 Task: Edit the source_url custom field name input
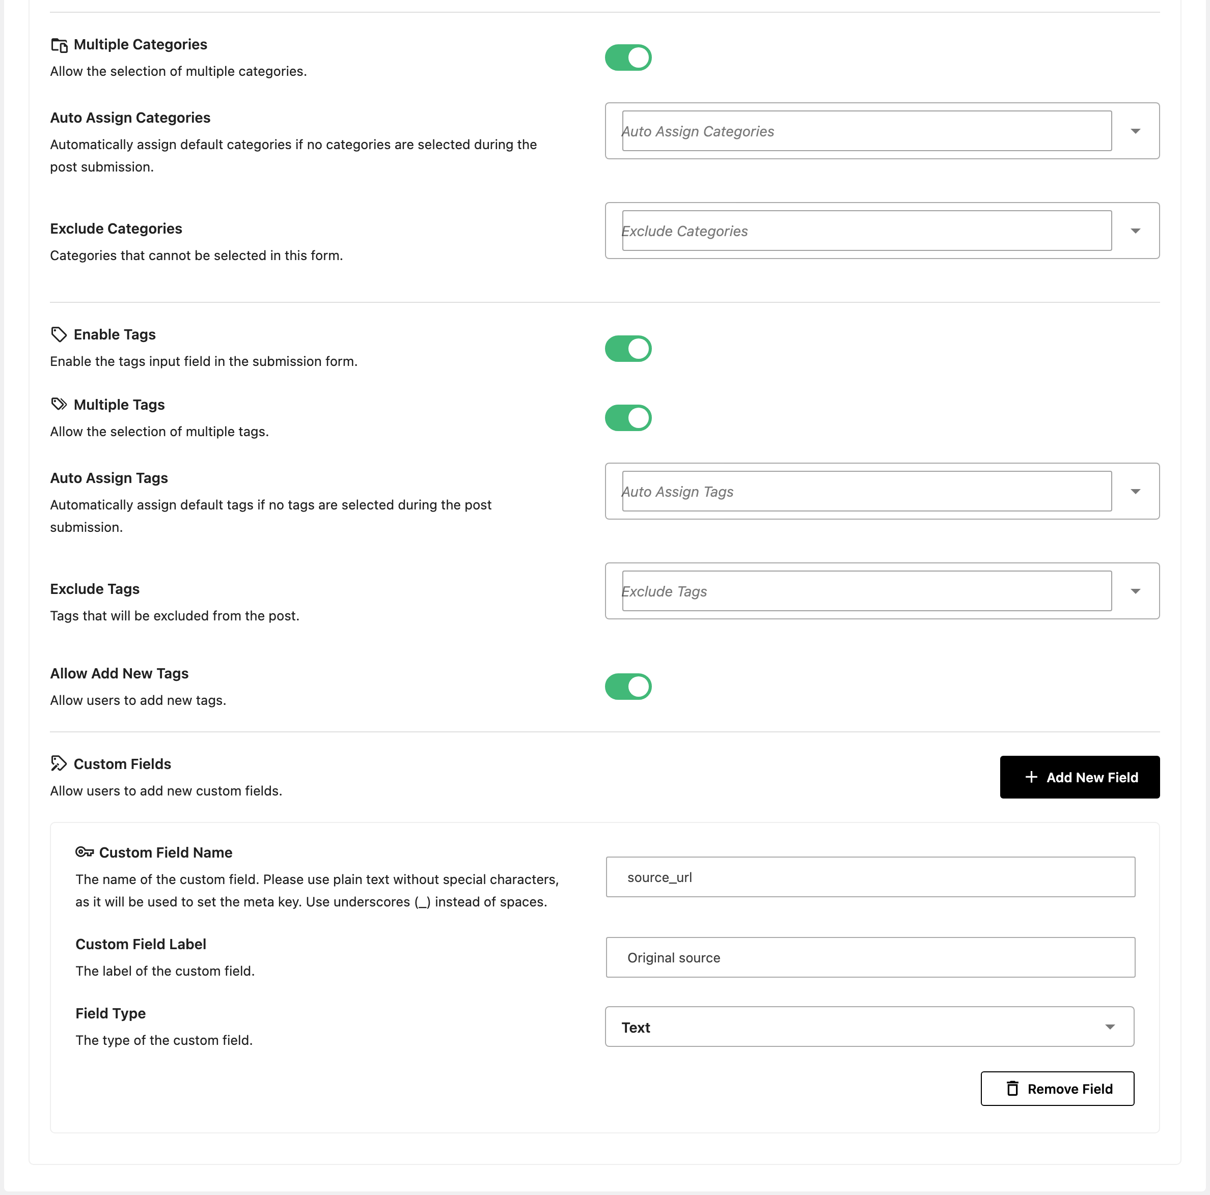point(870,877)
